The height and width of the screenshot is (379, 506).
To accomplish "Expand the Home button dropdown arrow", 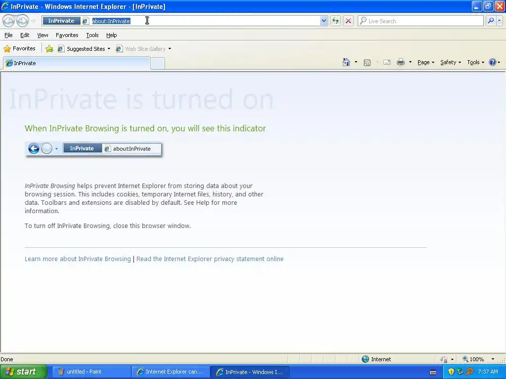I will 356,62.
